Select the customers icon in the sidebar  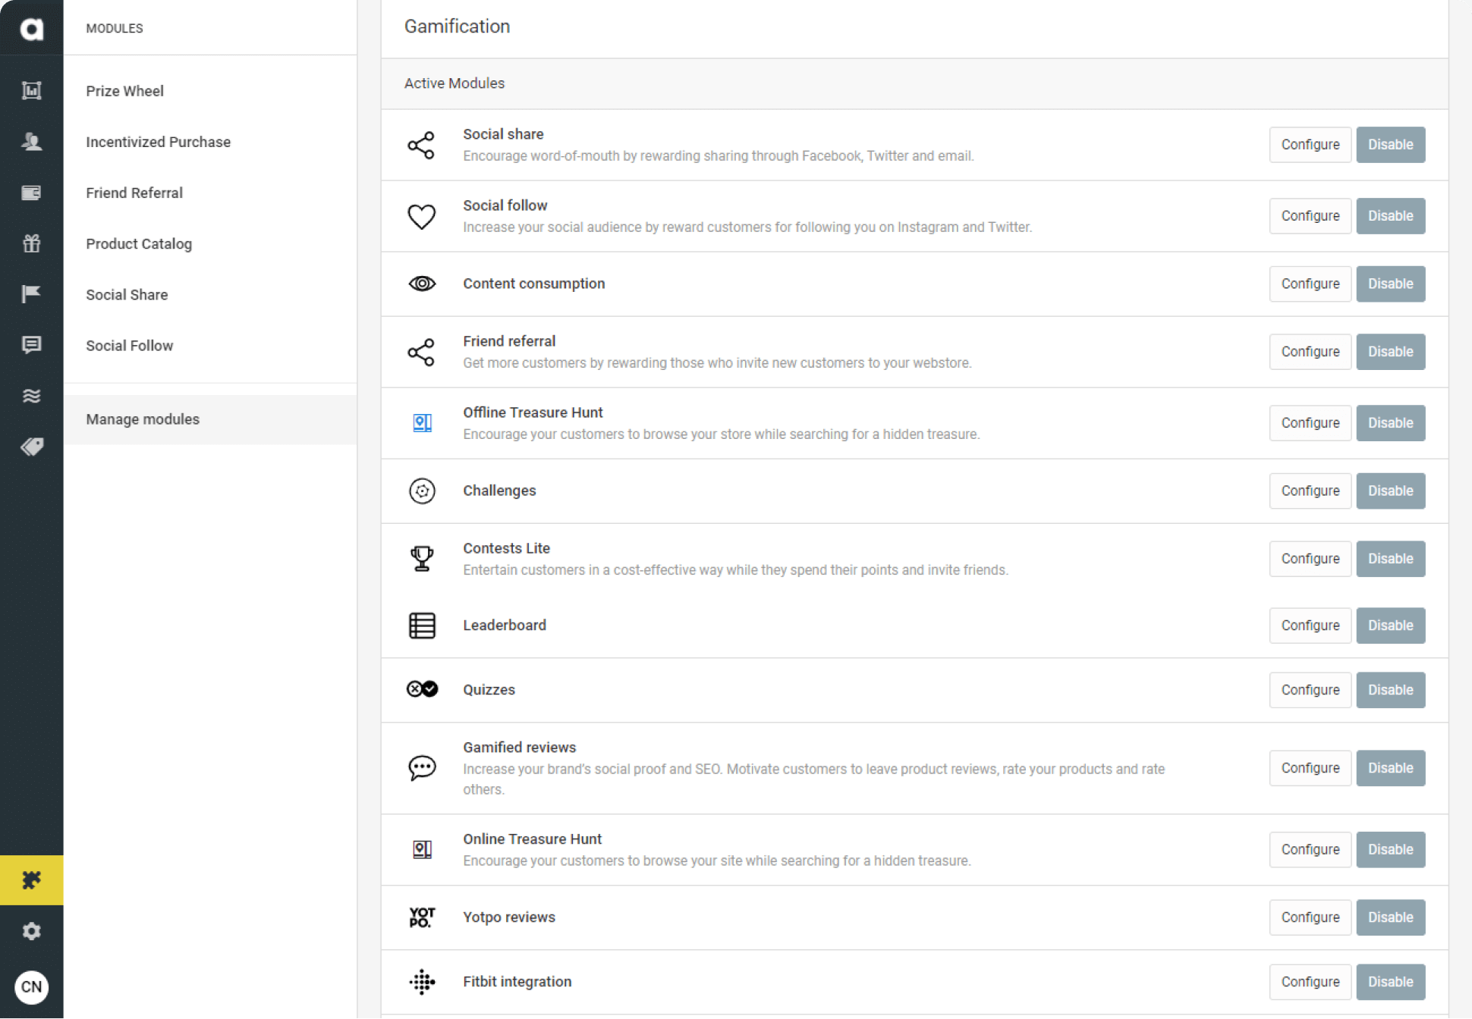32,142
